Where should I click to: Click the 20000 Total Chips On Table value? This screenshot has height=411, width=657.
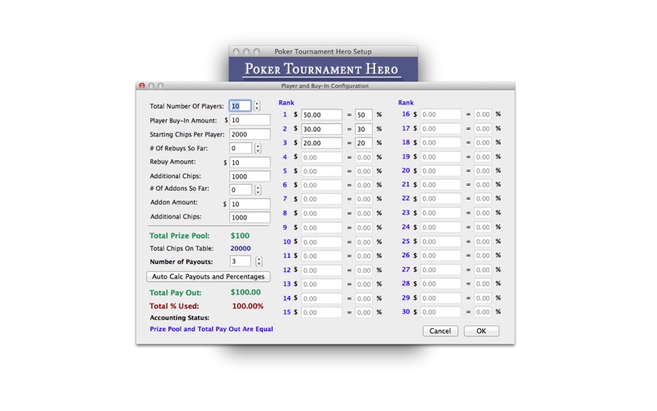pyautogui.click(x=241, y=248)
